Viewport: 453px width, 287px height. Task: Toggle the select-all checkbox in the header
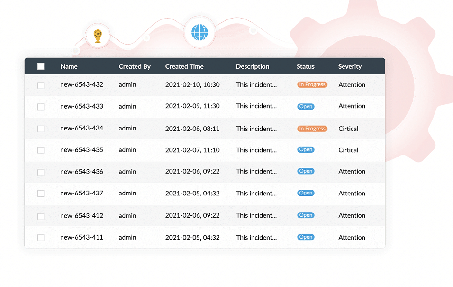(41, 66)
